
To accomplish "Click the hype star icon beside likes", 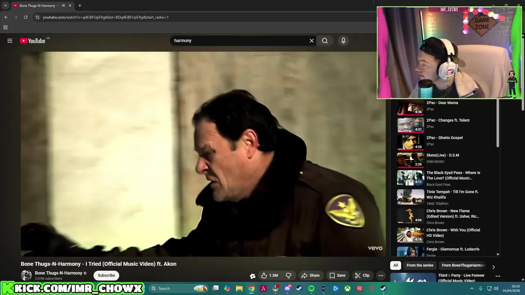I will pos(253,276).
